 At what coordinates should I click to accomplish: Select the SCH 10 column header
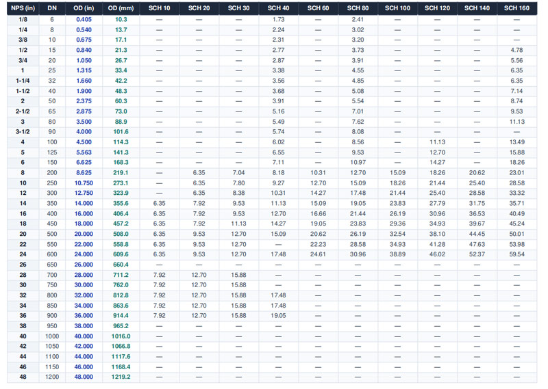[160, 8]
